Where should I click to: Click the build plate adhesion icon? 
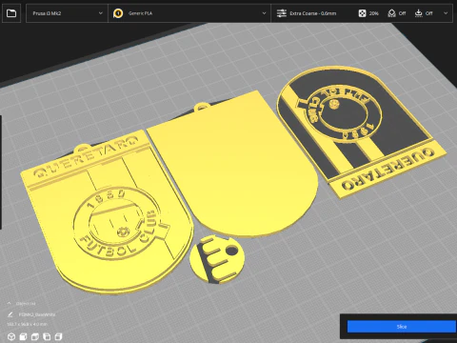pos(419,13)
